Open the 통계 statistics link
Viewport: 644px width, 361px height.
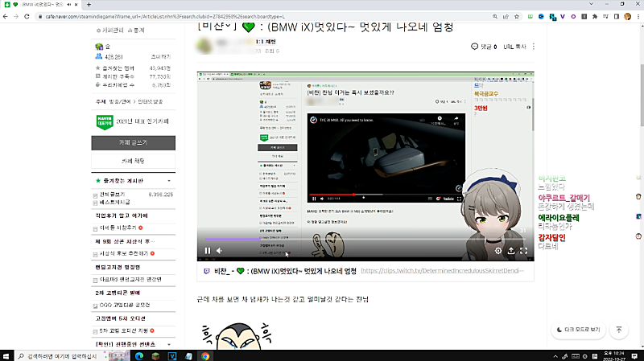[136, 31]
